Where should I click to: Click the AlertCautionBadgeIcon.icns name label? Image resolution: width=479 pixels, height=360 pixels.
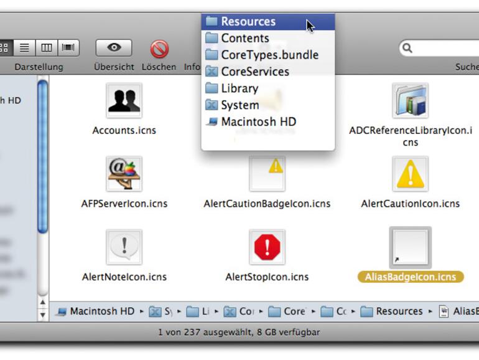(x=267, y=204)
